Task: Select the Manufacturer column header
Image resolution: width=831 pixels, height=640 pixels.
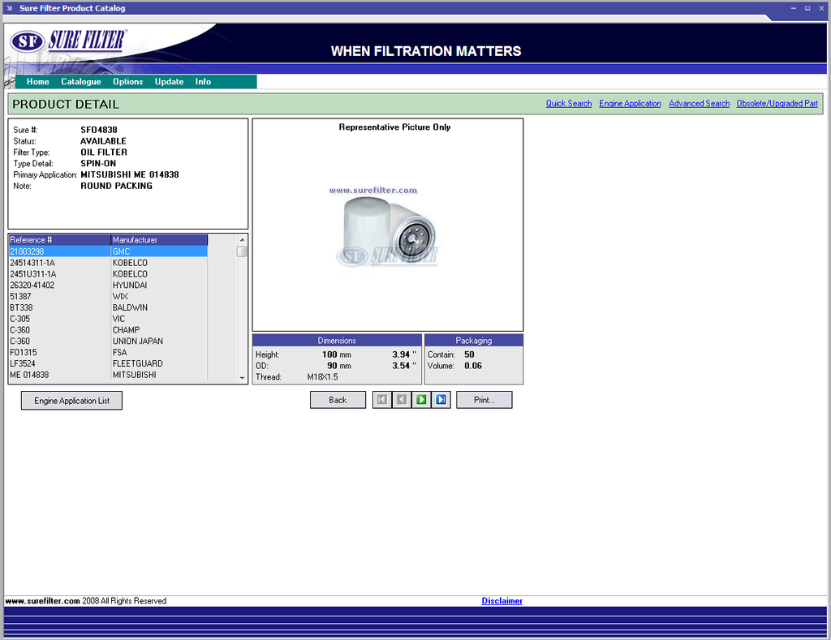Action: 159,240
